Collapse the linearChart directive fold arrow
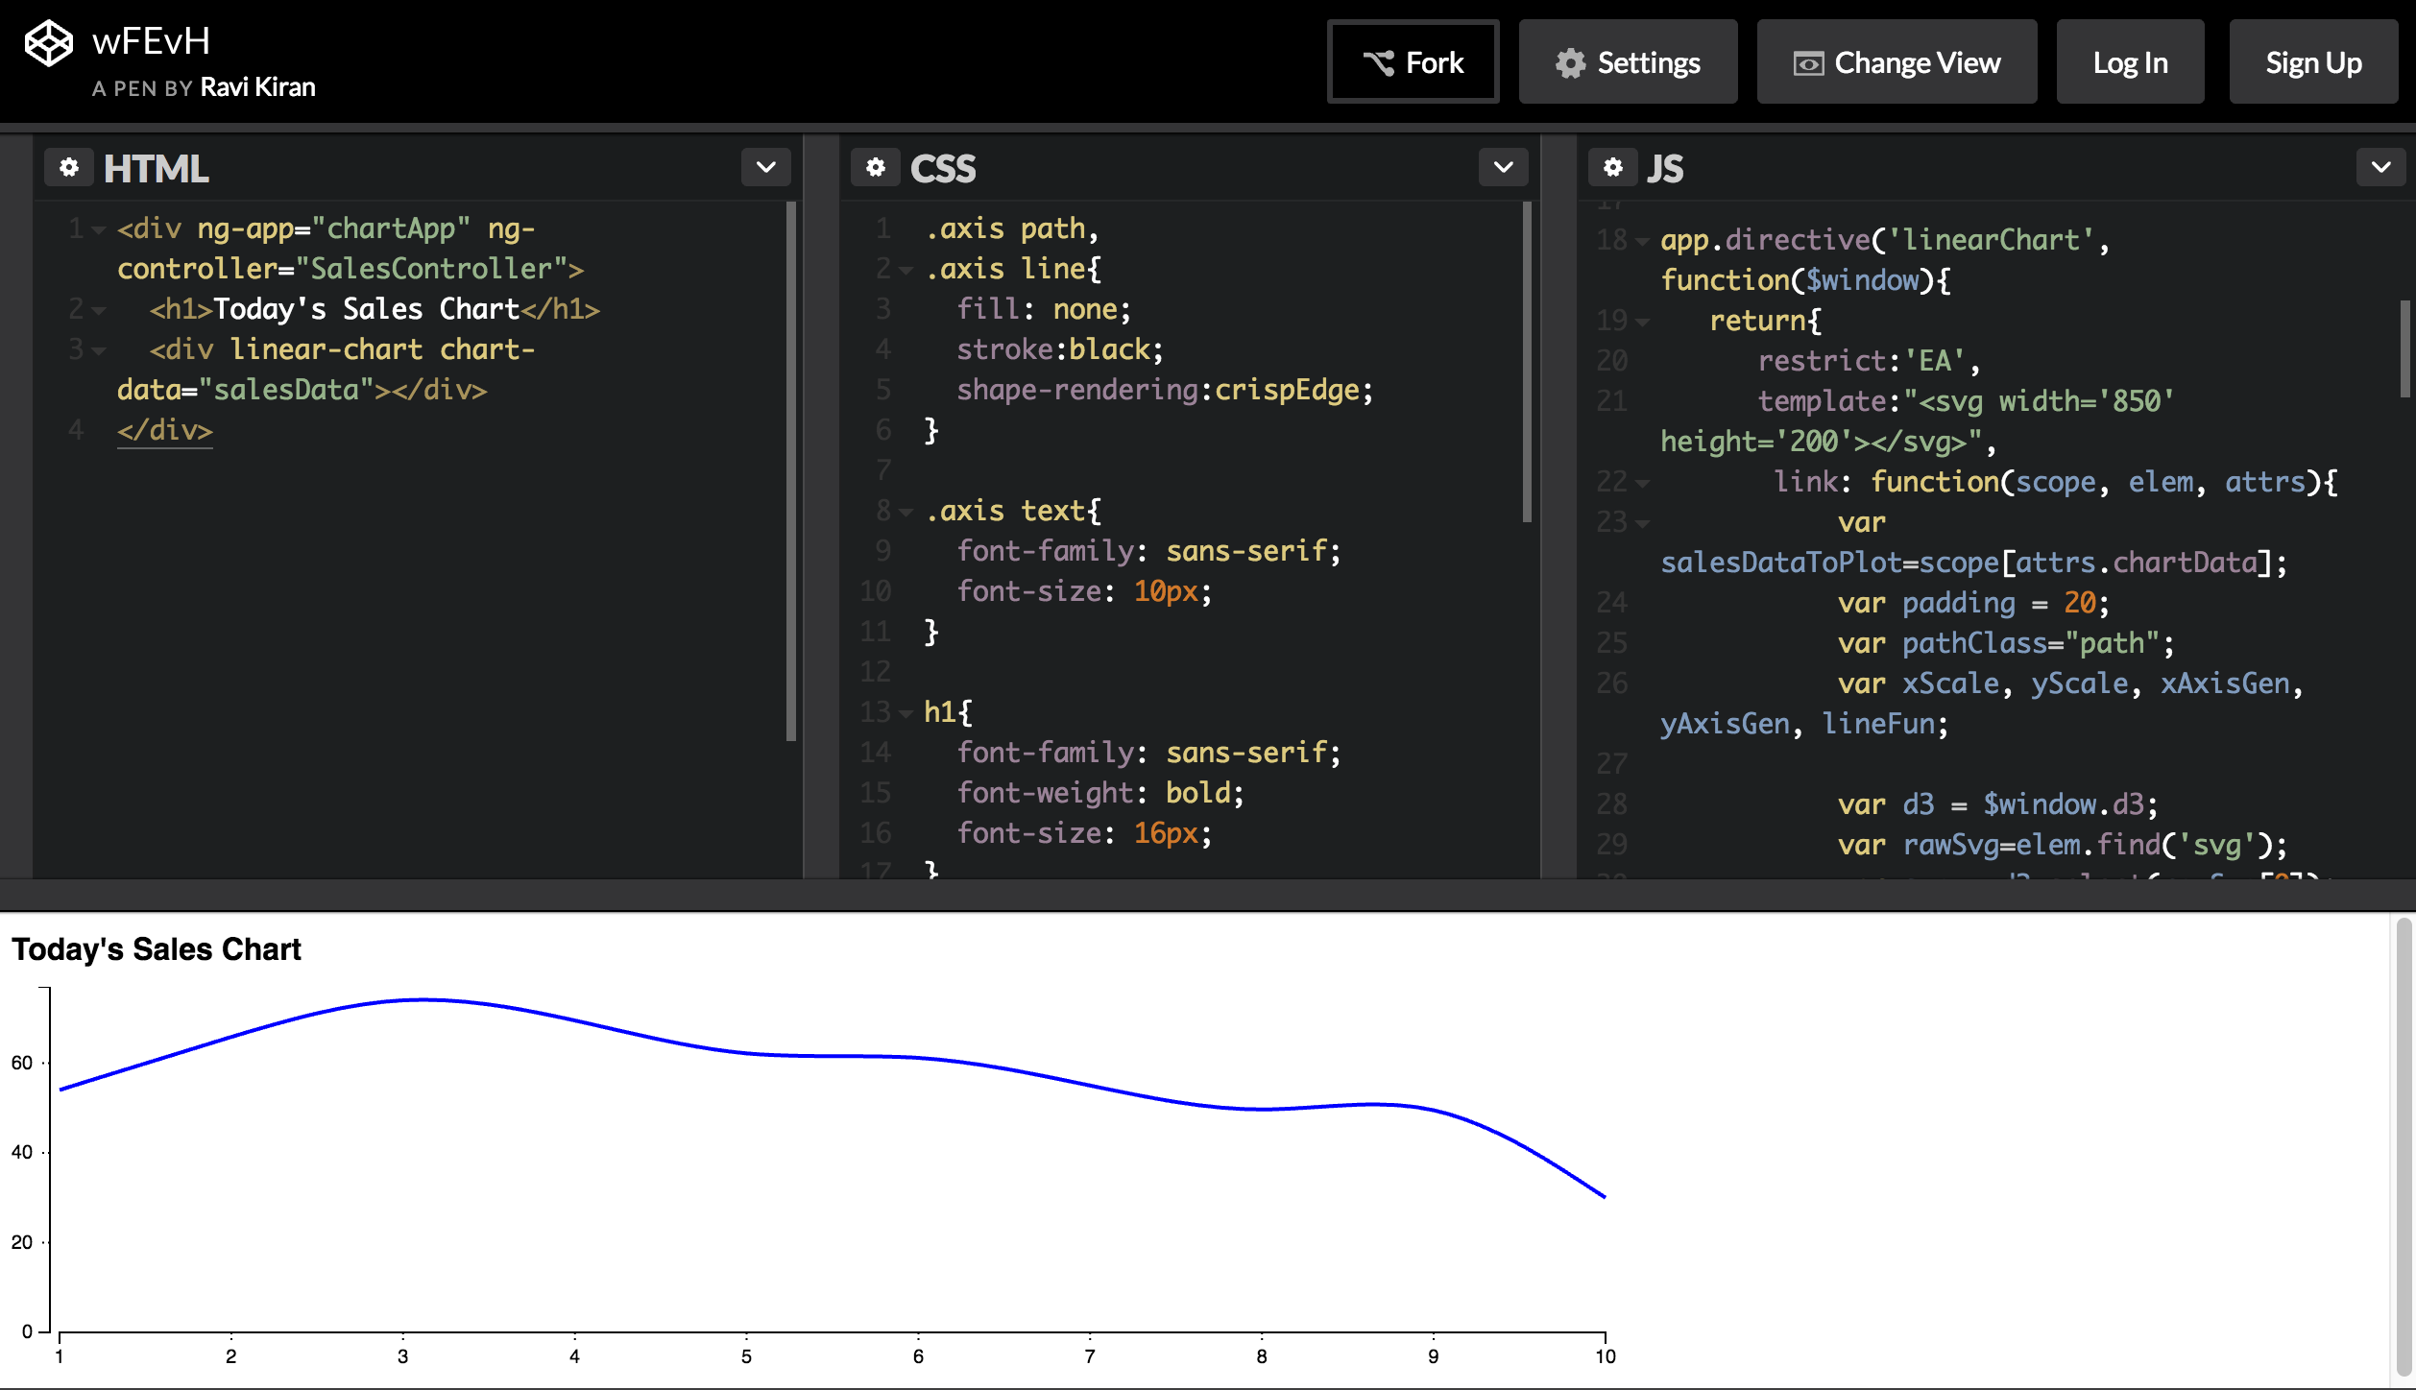The width and height of the screenshot is (2416, 1390). [x=1642, y=241]
